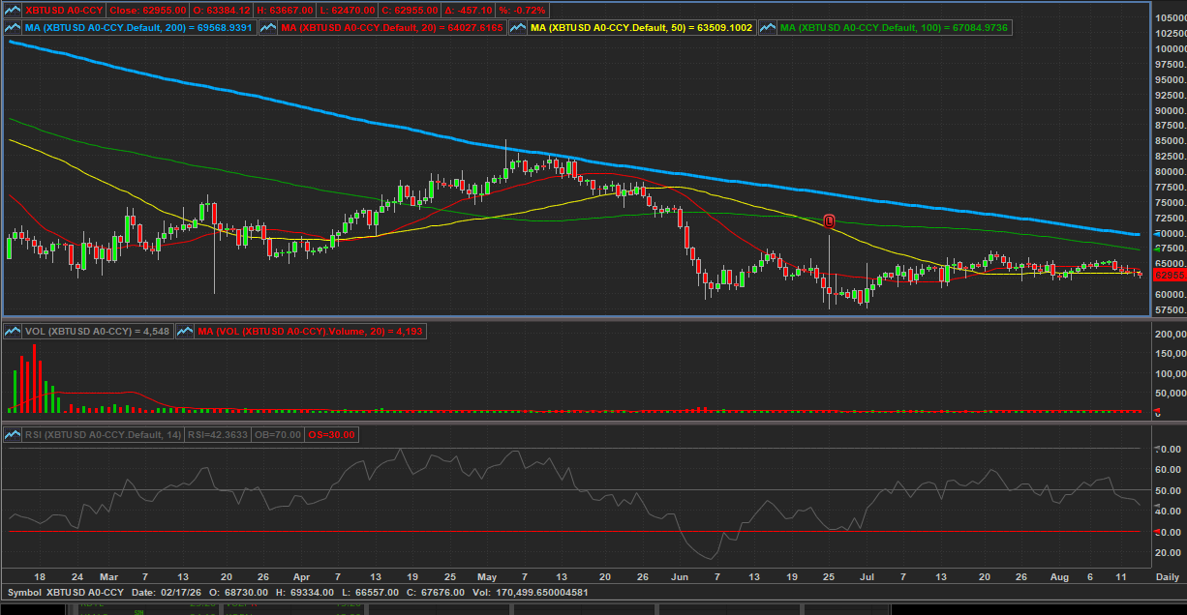Click the RSI=42.3633 value label
1187x615 pixels.
coord(216,435)
